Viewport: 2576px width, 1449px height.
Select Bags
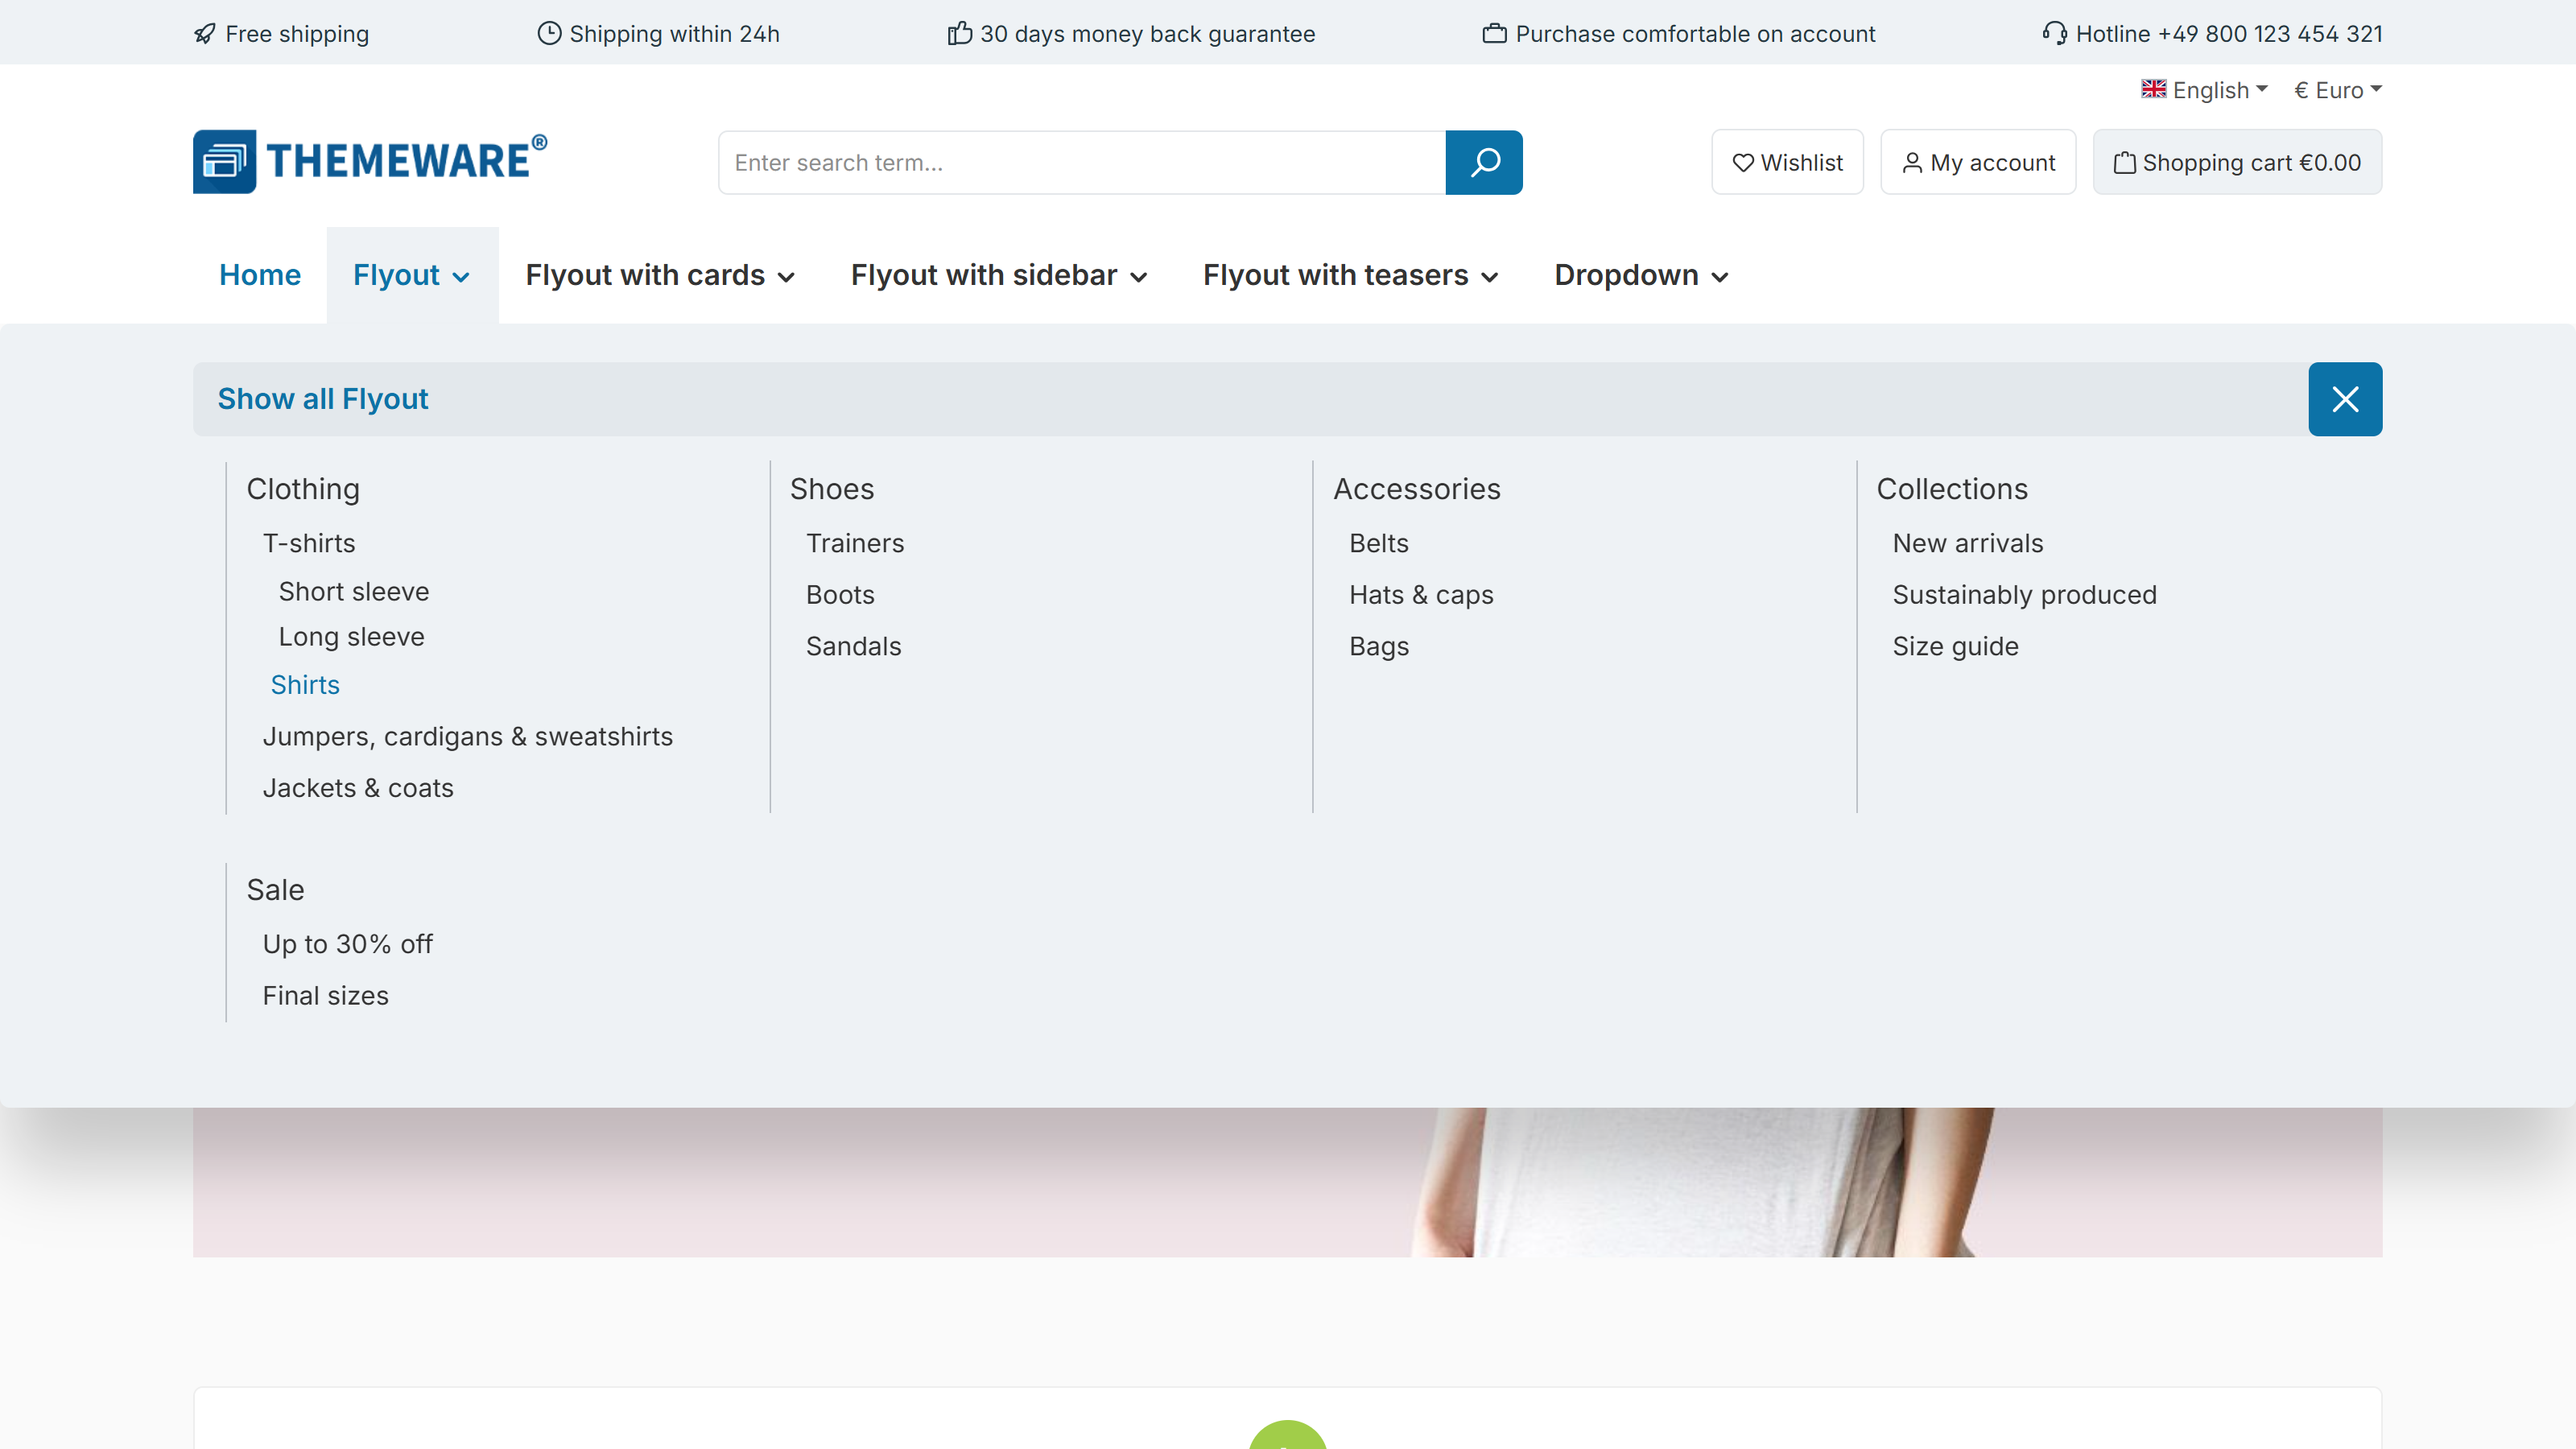coord(1379,647)
